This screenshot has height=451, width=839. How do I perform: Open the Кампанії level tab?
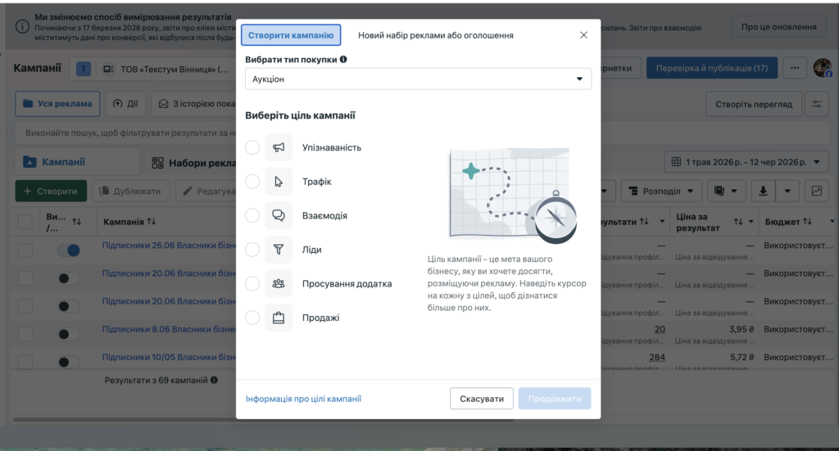[77, 162]
